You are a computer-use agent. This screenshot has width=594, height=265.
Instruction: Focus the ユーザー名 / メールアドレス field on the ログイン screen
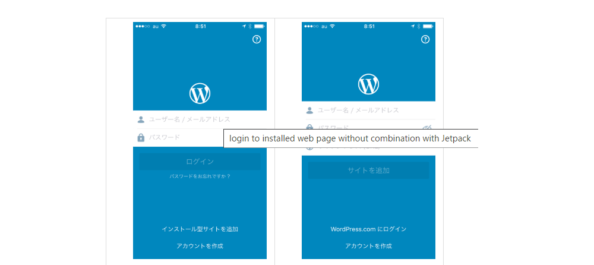tap(200, 119)
